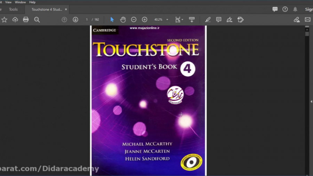Choose the selection arrow tool
Viewport: 313px width, 176px height.
click(112, 19)
